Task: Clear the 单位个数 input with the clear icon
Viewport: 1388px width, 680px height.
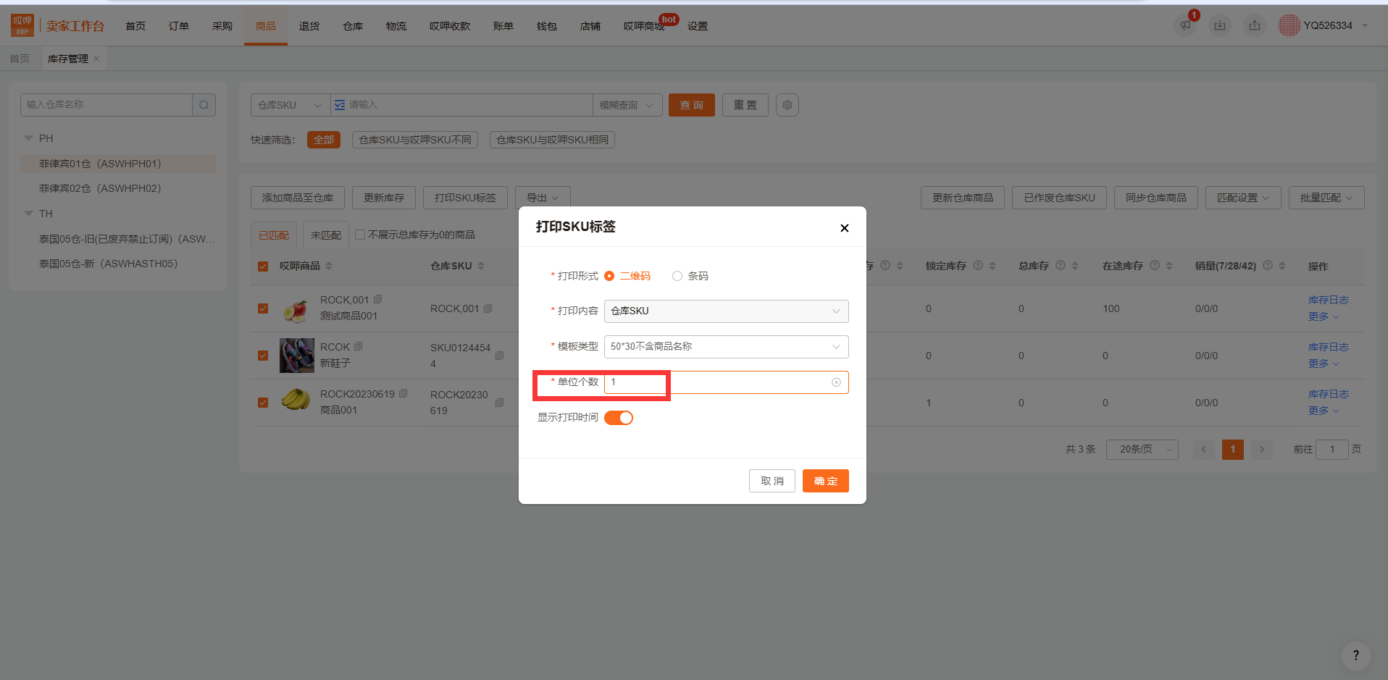Action: coord(836,382)
